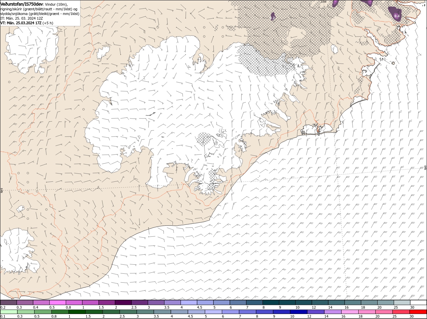Click the small purple cell labeled 1.2

pyautogui.click(x=273, y=17)
